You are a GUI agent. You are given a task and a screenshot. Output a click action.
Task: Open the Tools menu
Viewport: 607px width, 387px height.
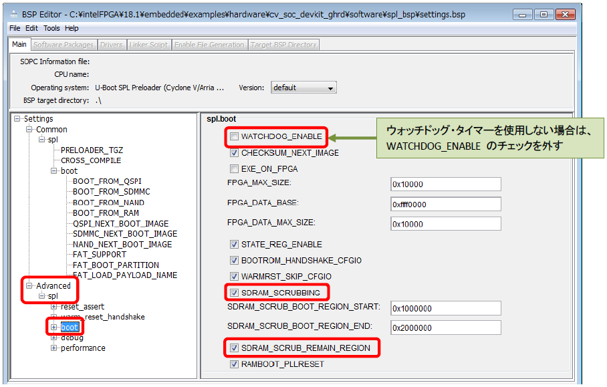51,28
